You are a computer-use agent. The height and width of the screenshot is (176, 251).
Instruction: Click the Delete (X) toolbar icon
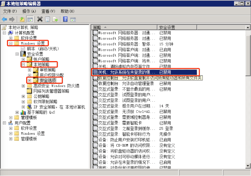tap(40, 19)
